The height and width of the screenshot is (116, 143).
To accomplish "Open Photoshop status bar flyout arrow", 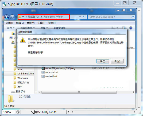I will [x=68, y=112].
